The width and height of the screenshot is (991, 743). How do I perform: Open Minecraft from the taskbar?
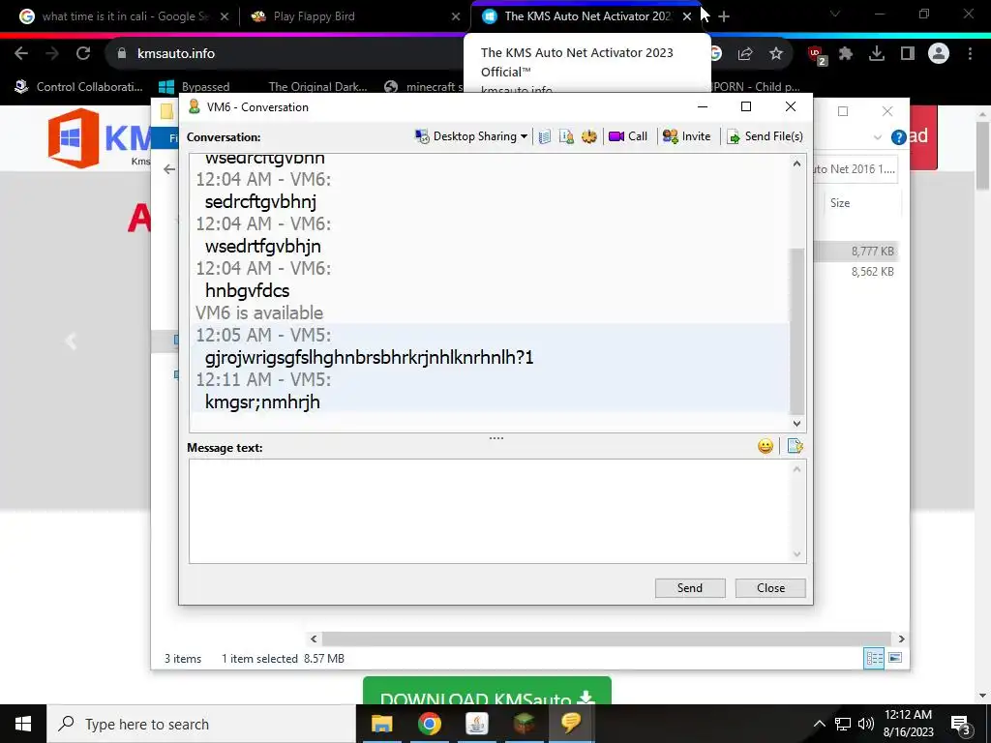pyautogui.click(x=524, y=724)
